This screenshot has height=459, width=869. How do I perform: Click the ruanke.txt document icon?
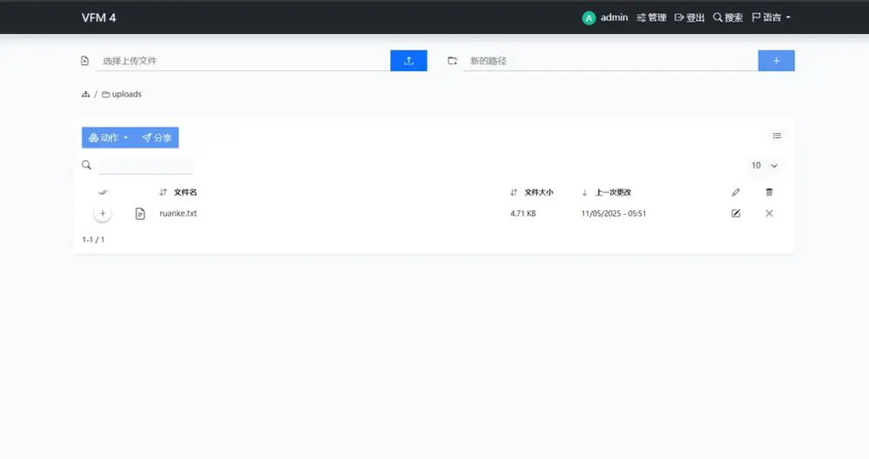140,214
